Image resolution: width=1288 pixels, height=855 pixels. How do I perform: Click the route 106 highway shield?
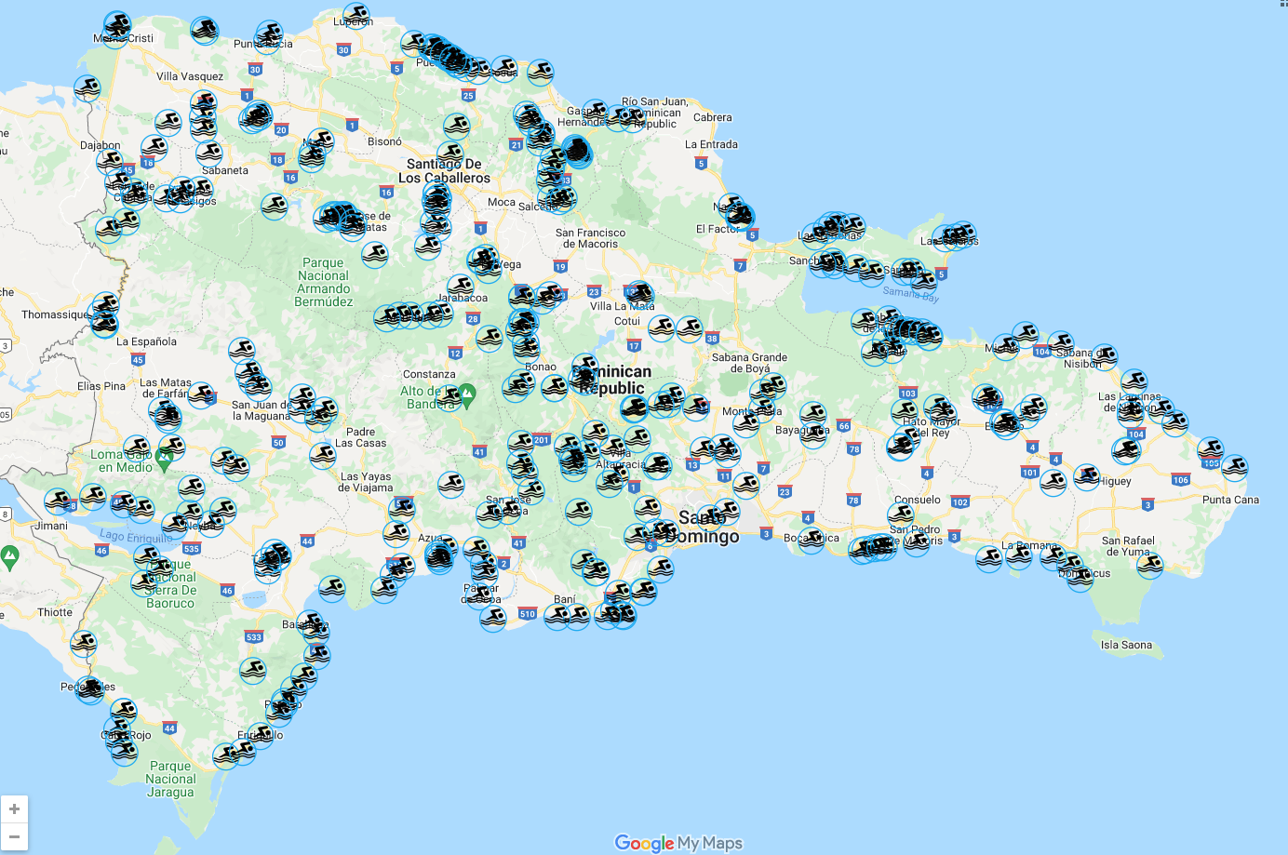coord(1180,480)
